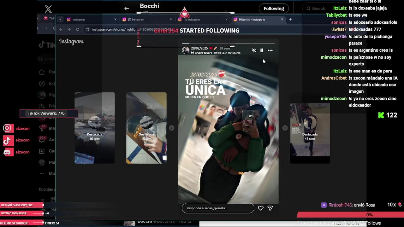Close the first Instagram tab
The width and height of the screenshot is (404, 227).
pyautogui.click(x=116, y=20)
